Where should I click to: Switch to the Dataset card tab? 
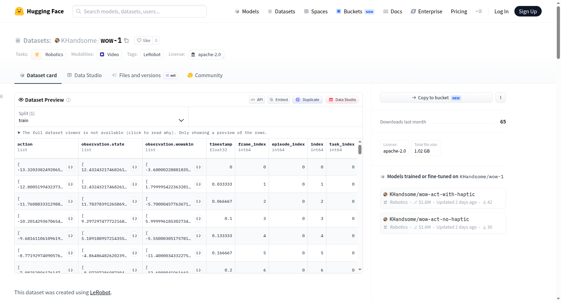38,75
